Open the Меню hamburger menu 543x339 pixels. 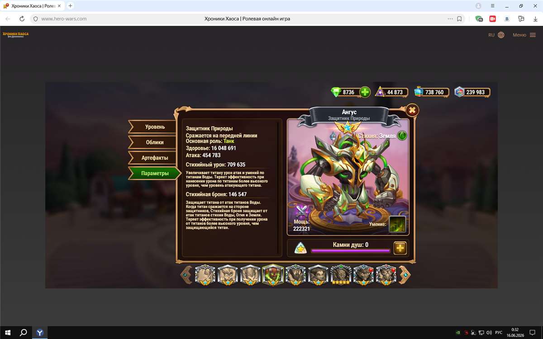524,35
